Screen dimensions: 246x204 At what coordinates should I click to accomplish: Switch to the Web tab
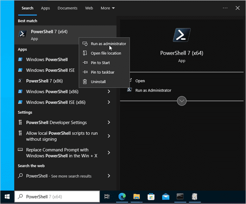[x=89, y=8]
